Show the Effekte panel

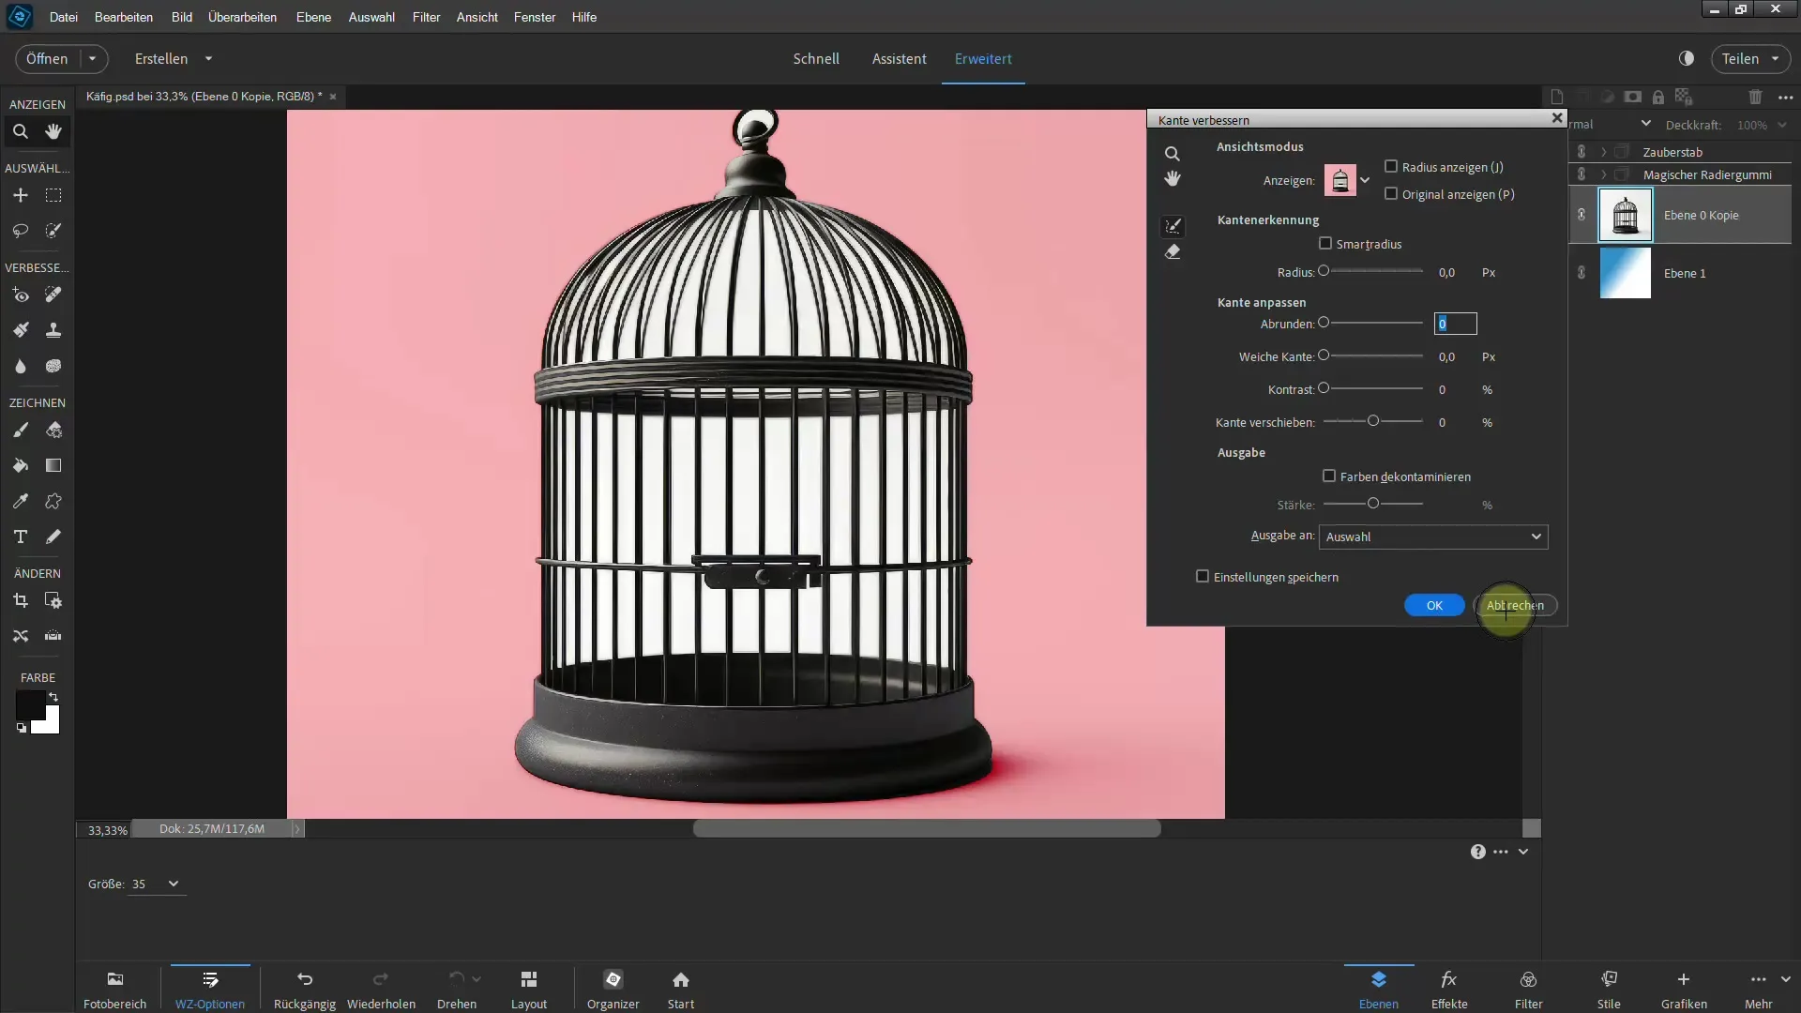point(1449,989)
